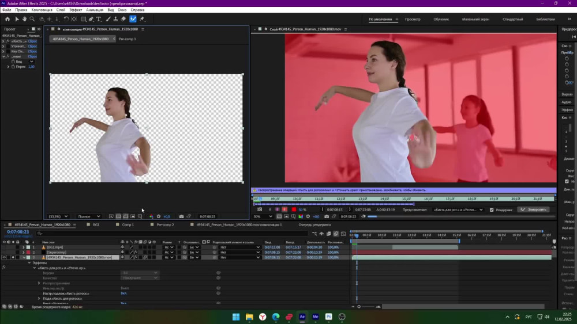577x324 pixels.
Task: Select the Rectangle shape tool
Action: [x=84, y=19]
